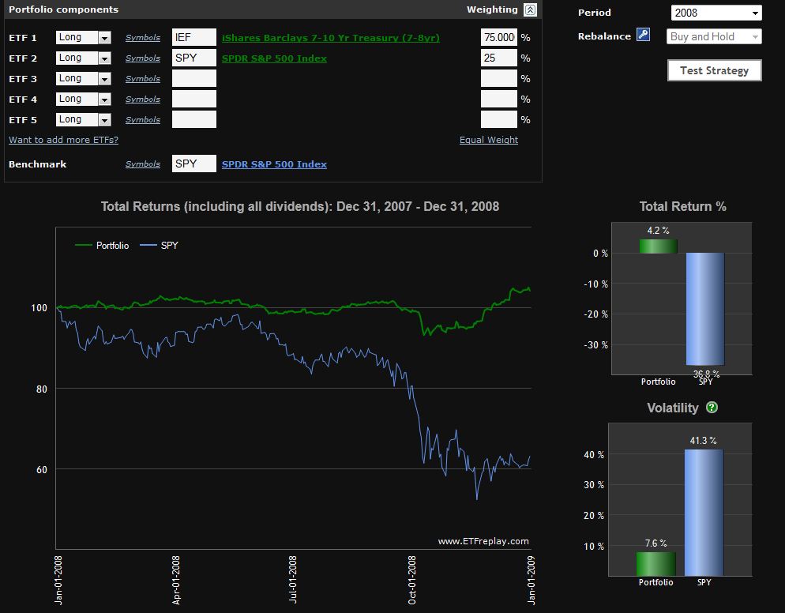Click the 'Jul-01-2008' axis label
785x613 pixels.
click(x=293, y=579)
